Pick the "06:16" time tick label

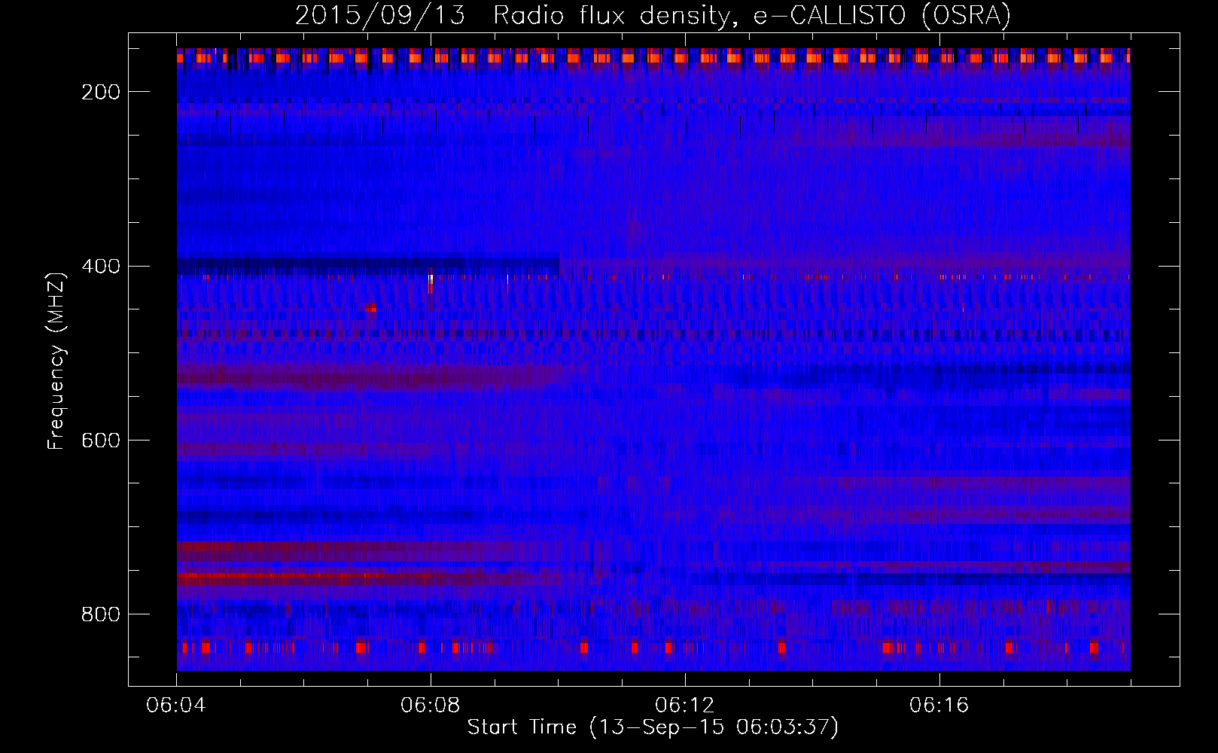coord(939,706)
